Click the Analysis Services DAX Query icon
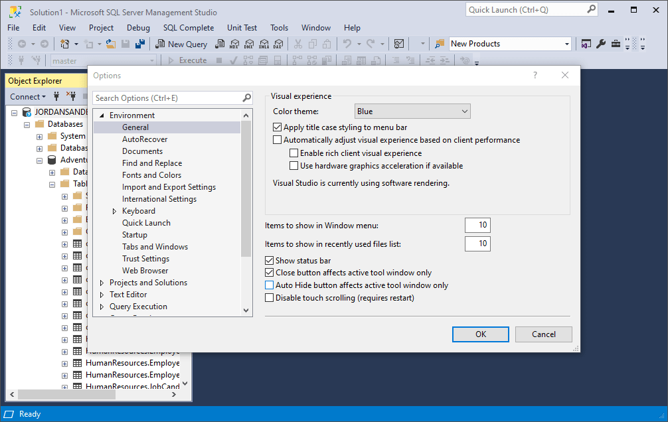 tap(279, 44)
